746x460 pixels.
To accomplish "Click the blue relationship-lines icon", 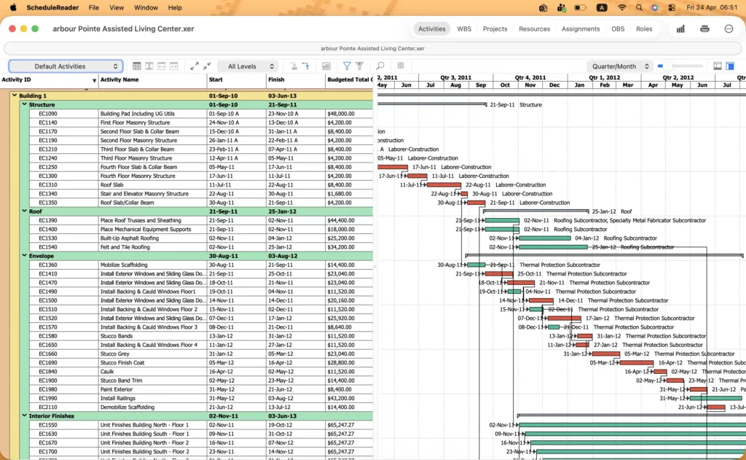I will coord(306,66).
